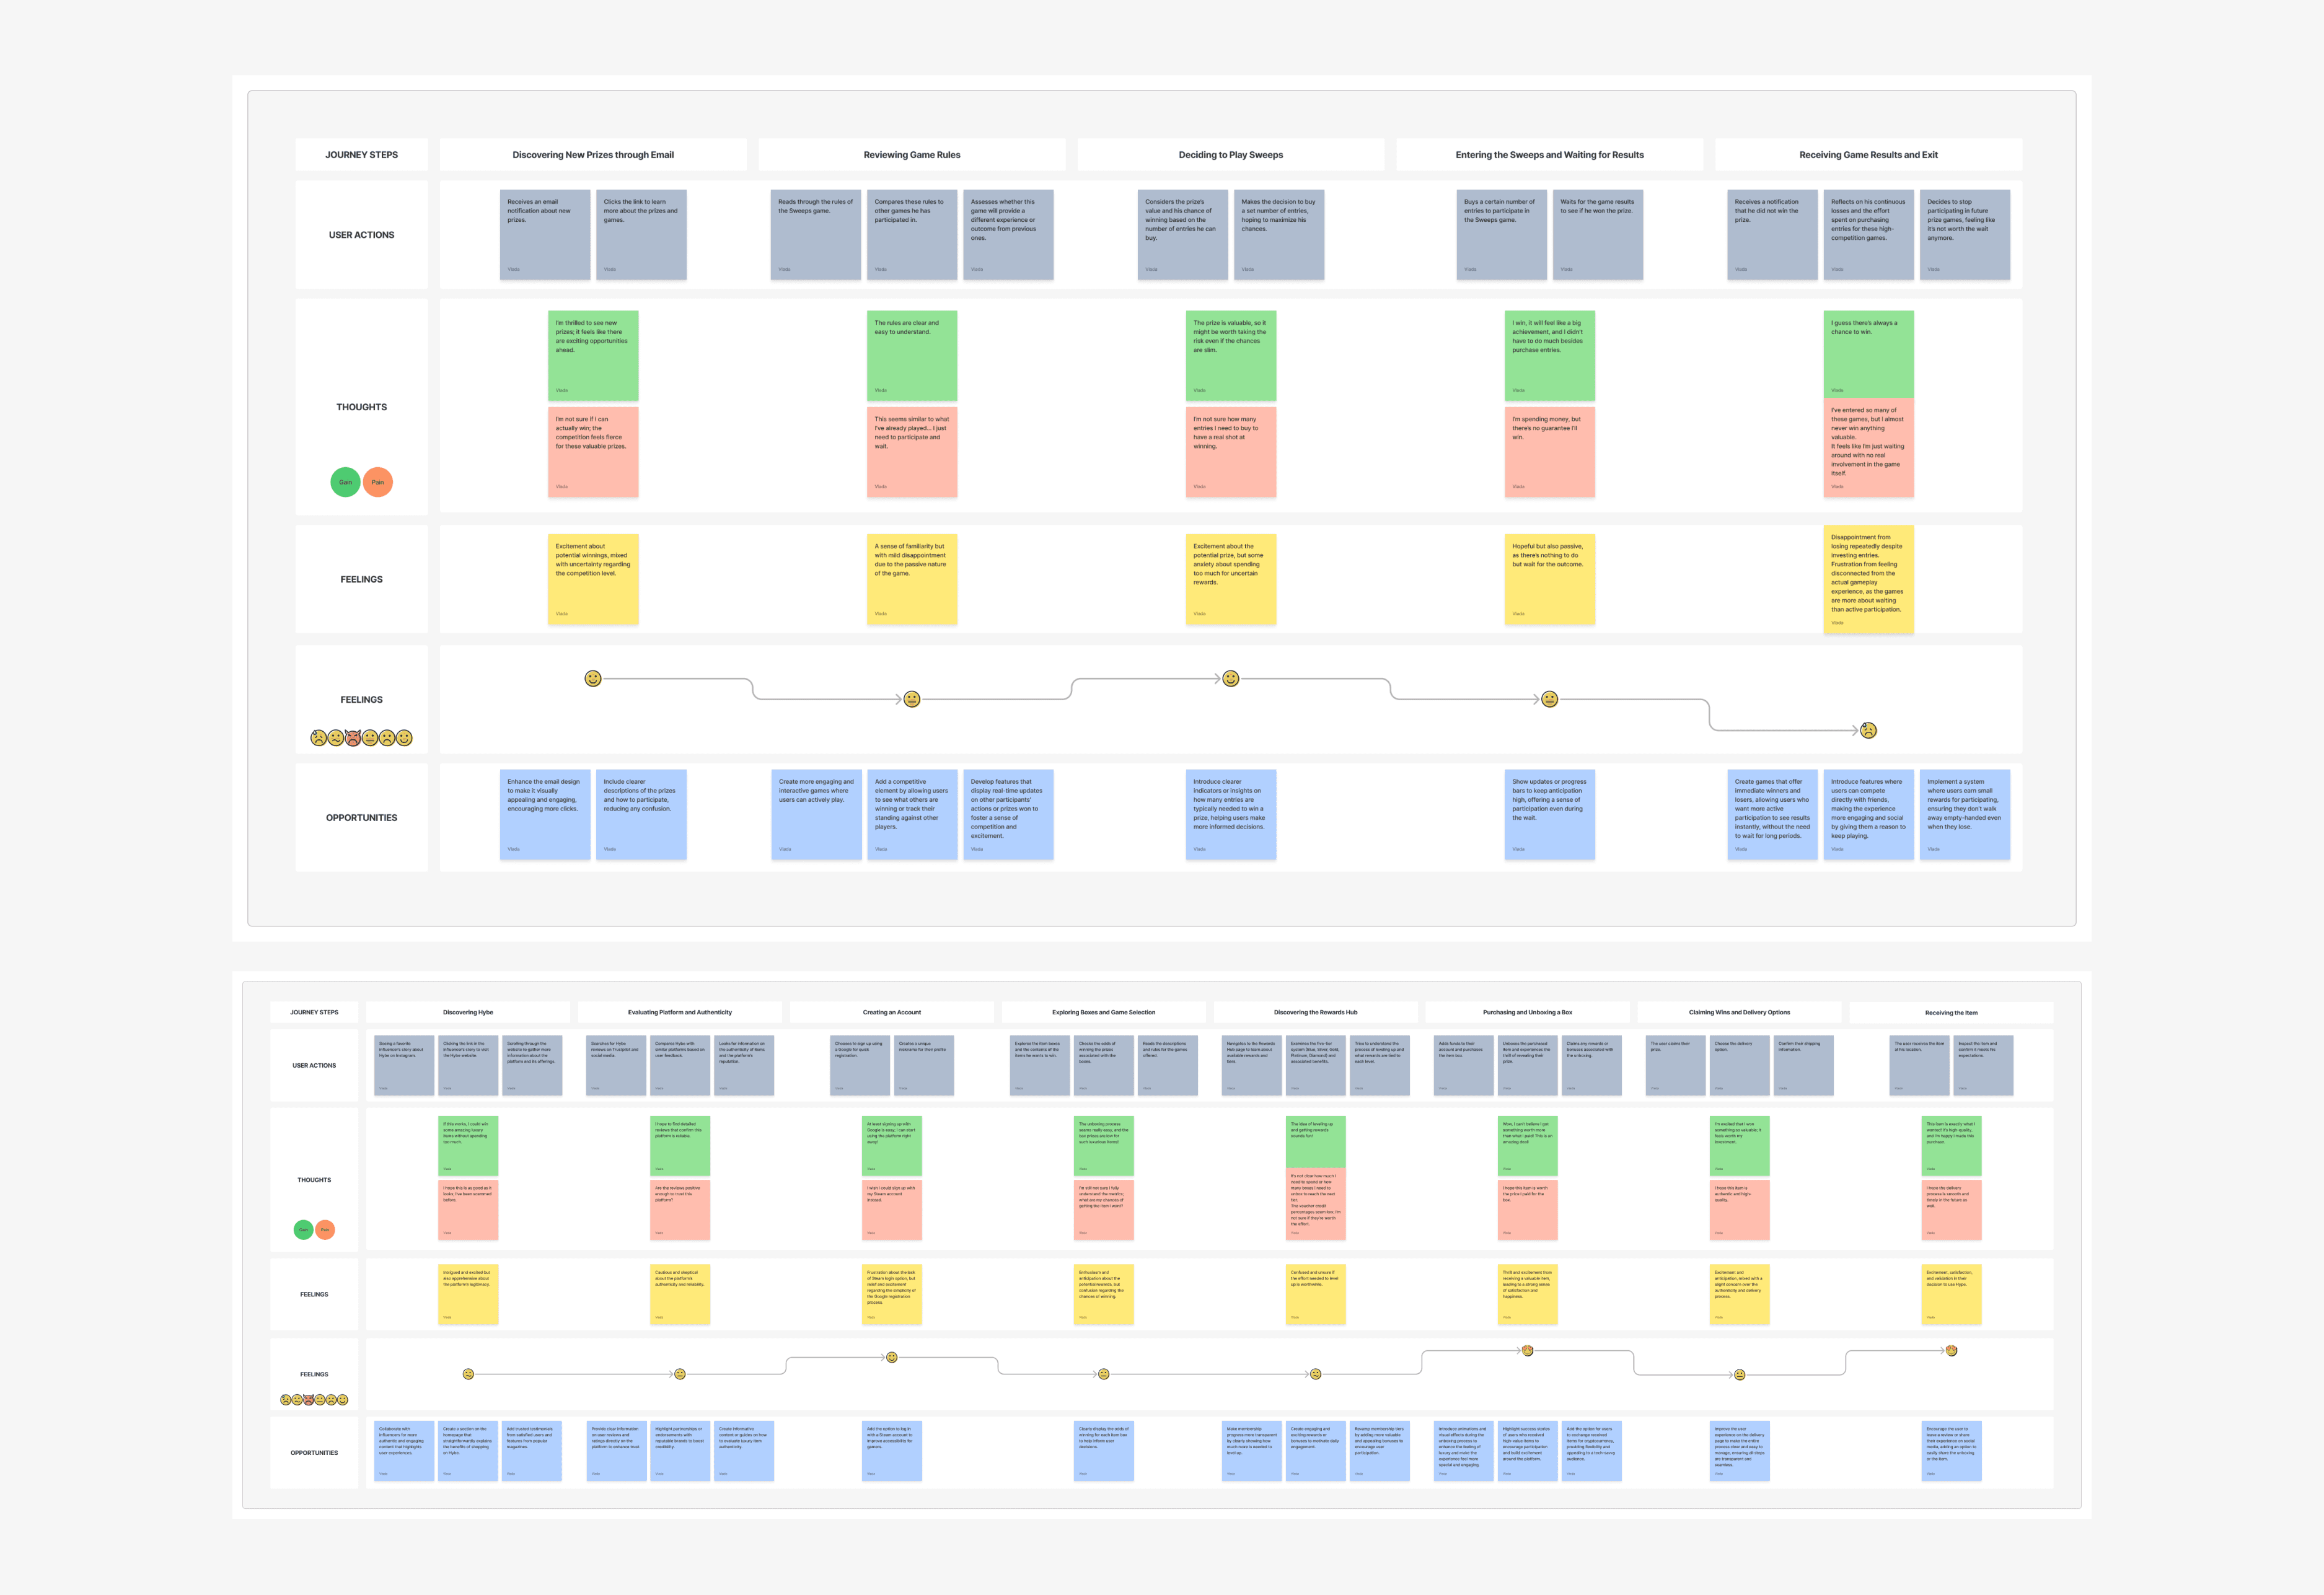Select the 'Deciding to Play Sweeps' header
This screenshot has height=1595, width=2324.
tap(1230, 155)
